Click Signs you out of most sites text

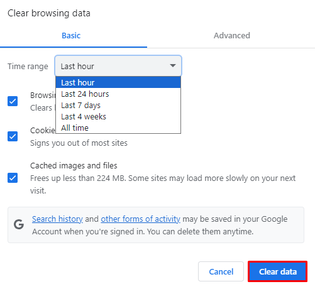pyautogui.click(x=79, y=143)
